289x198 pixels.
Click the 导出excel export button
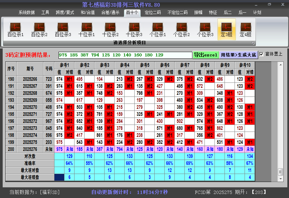(206, 54)
